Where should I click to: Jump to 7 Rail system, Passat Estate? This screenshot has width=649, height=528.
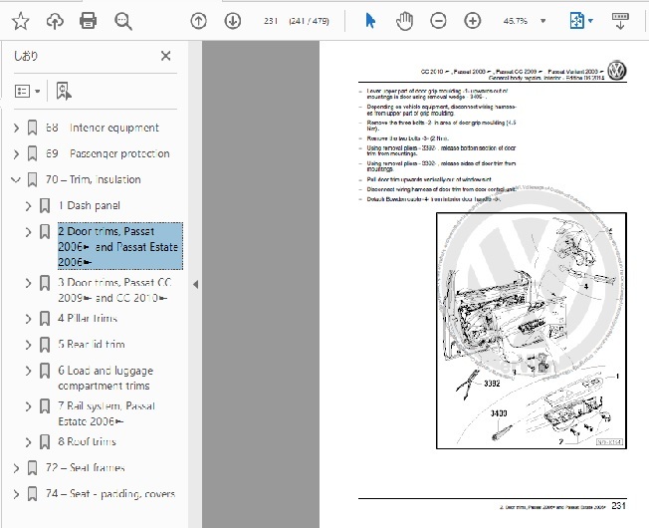[107, 413]
